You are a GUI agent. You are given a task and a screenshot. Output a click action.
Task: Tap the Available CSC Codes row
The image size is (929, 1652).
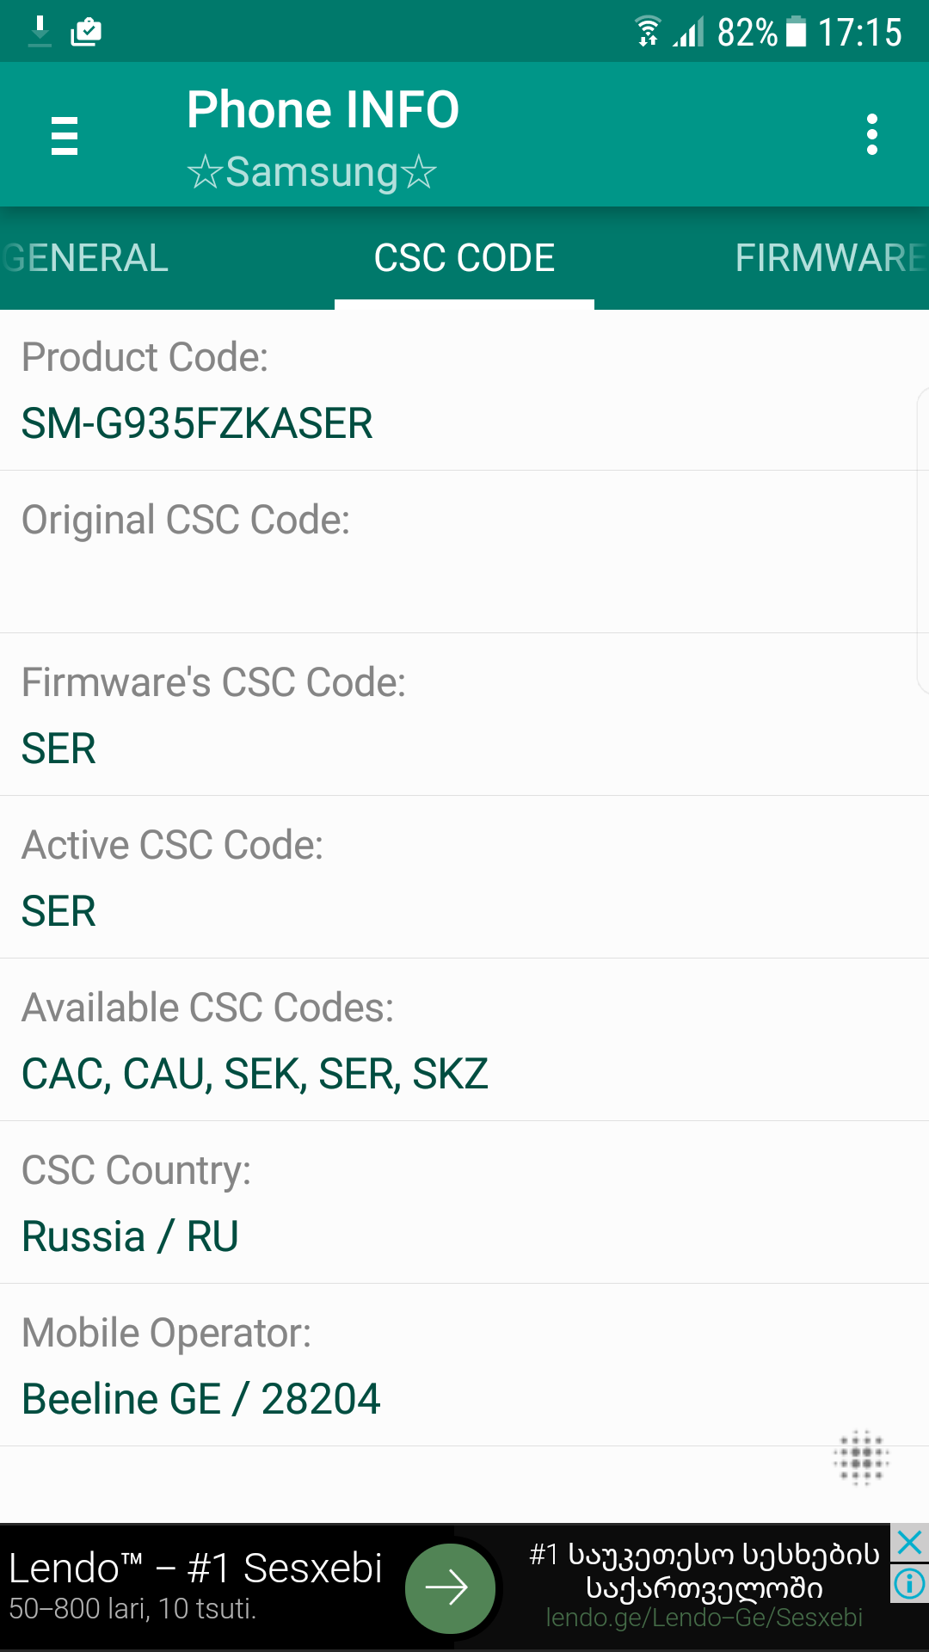pyautogui.click(x=464, y=1040)
